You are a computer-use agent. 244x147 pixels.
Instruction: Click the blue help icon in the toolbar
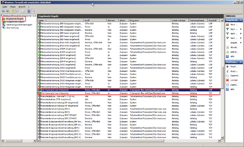(x=29, y=11)
